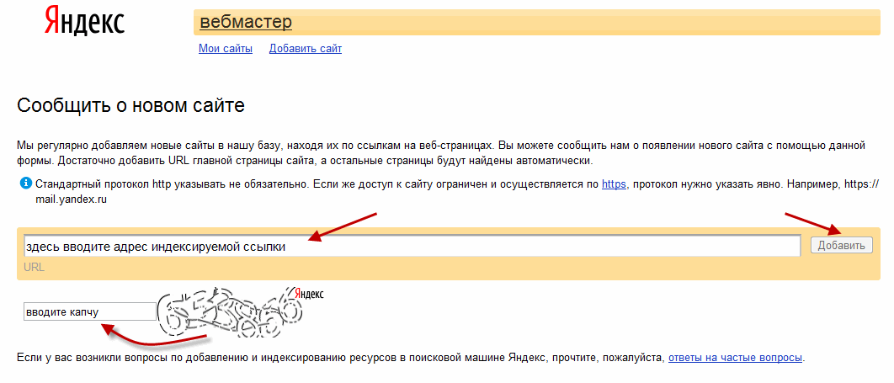Click the captcha image
Viewport: 894px width, 383px height.
tap(230, 311)
